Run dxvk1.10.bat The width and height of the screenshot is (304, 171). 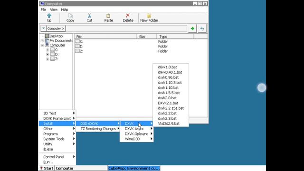click(171, 87)
